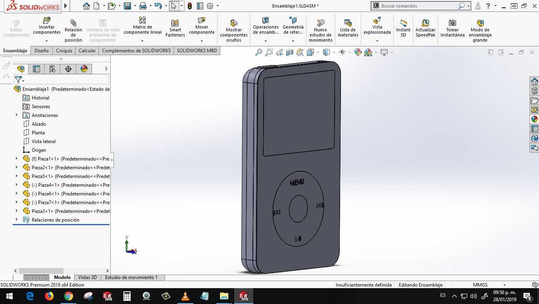
Task: Open ConfigurationManager tab icon
Action: pyautogui.click(x=52, y=69)
